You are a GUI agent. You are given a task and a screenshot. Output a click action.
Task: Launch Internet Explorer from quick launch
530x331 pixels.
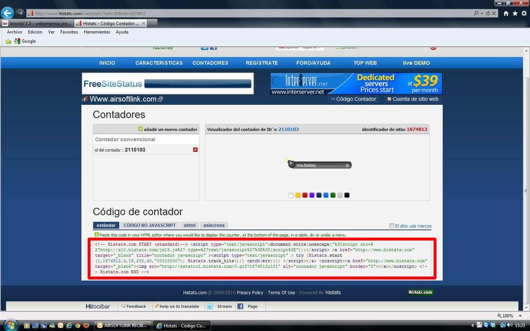click(69, 325)
